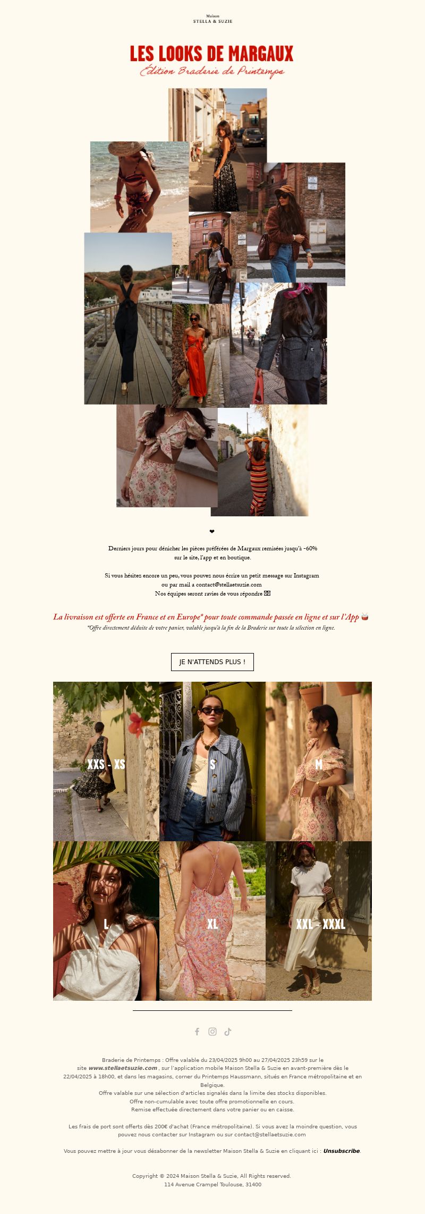Open the floral tie-top photo in collage
Viewport: 425px width, 1214px height.
click(167, 456)
